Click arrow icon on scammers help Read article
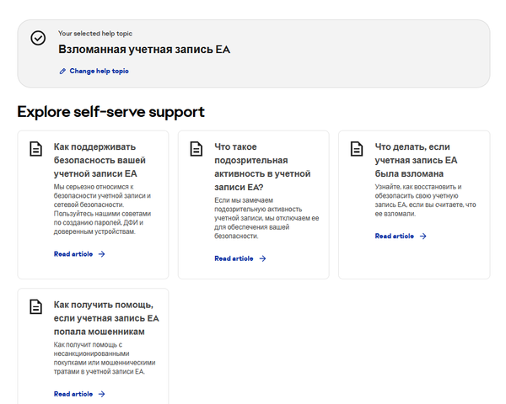This screenshot has width=506, height=404. coord(102,394)
